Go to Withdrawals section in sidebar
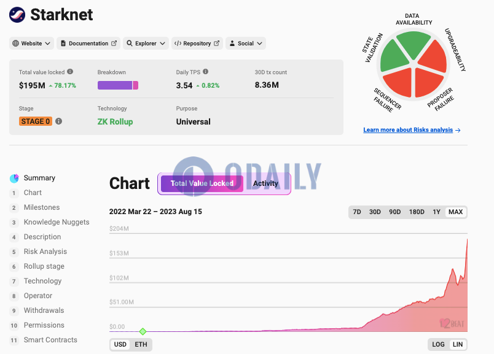494x354 pixels. click(x=44, y=310)
